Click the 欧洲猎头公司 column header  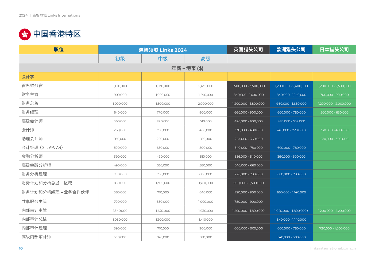click(291, 49)
